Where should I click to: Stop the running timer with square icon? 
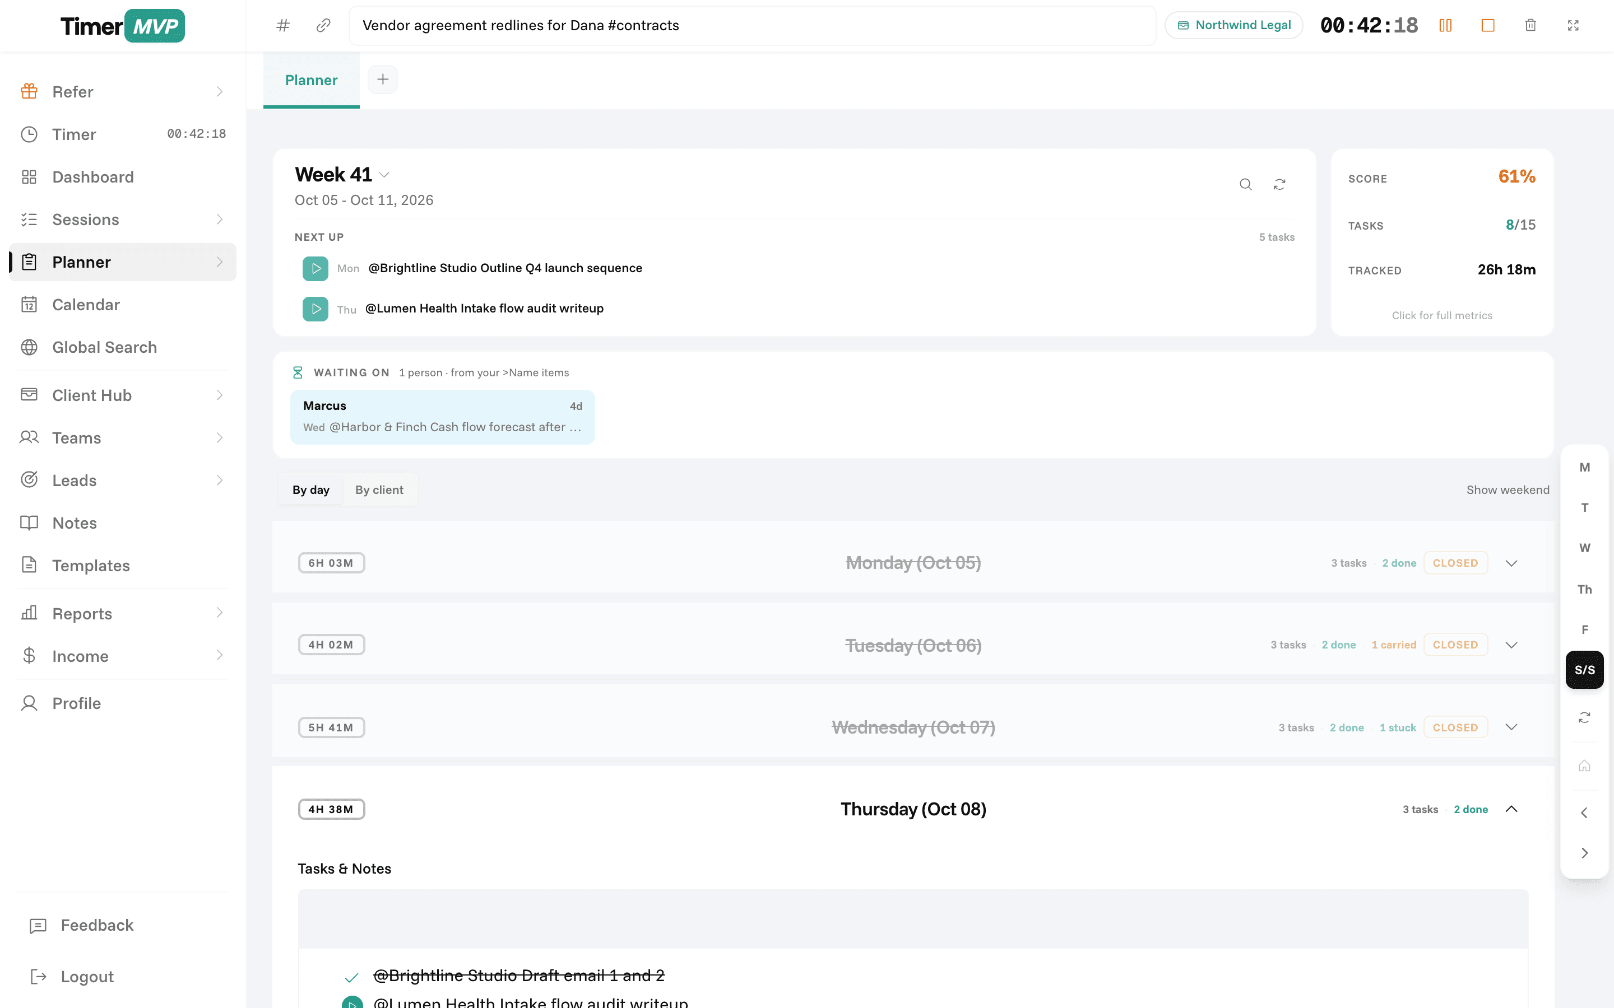point(1488,25)
